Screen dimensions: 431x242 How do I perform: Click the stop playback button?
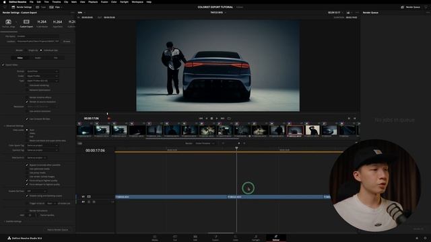[x=211, y=118]
